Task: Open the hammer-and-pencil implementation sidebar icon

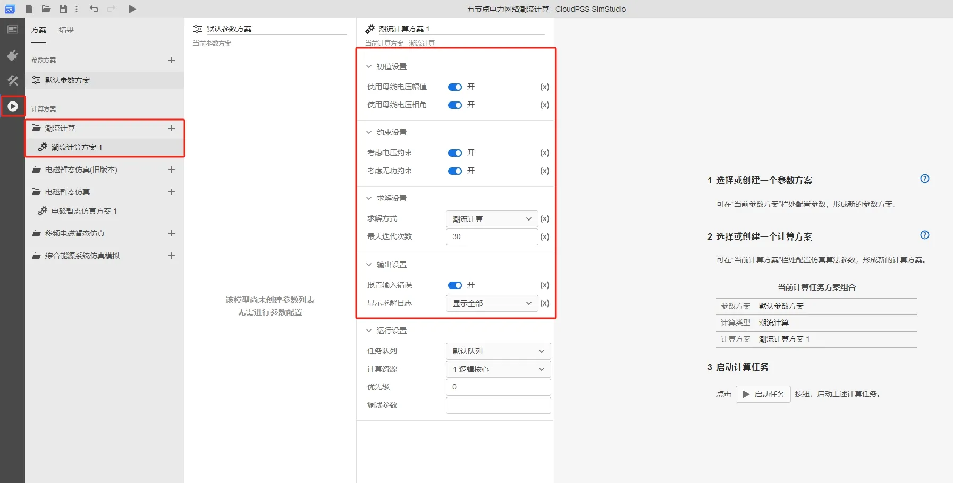Action: [12, 81]
